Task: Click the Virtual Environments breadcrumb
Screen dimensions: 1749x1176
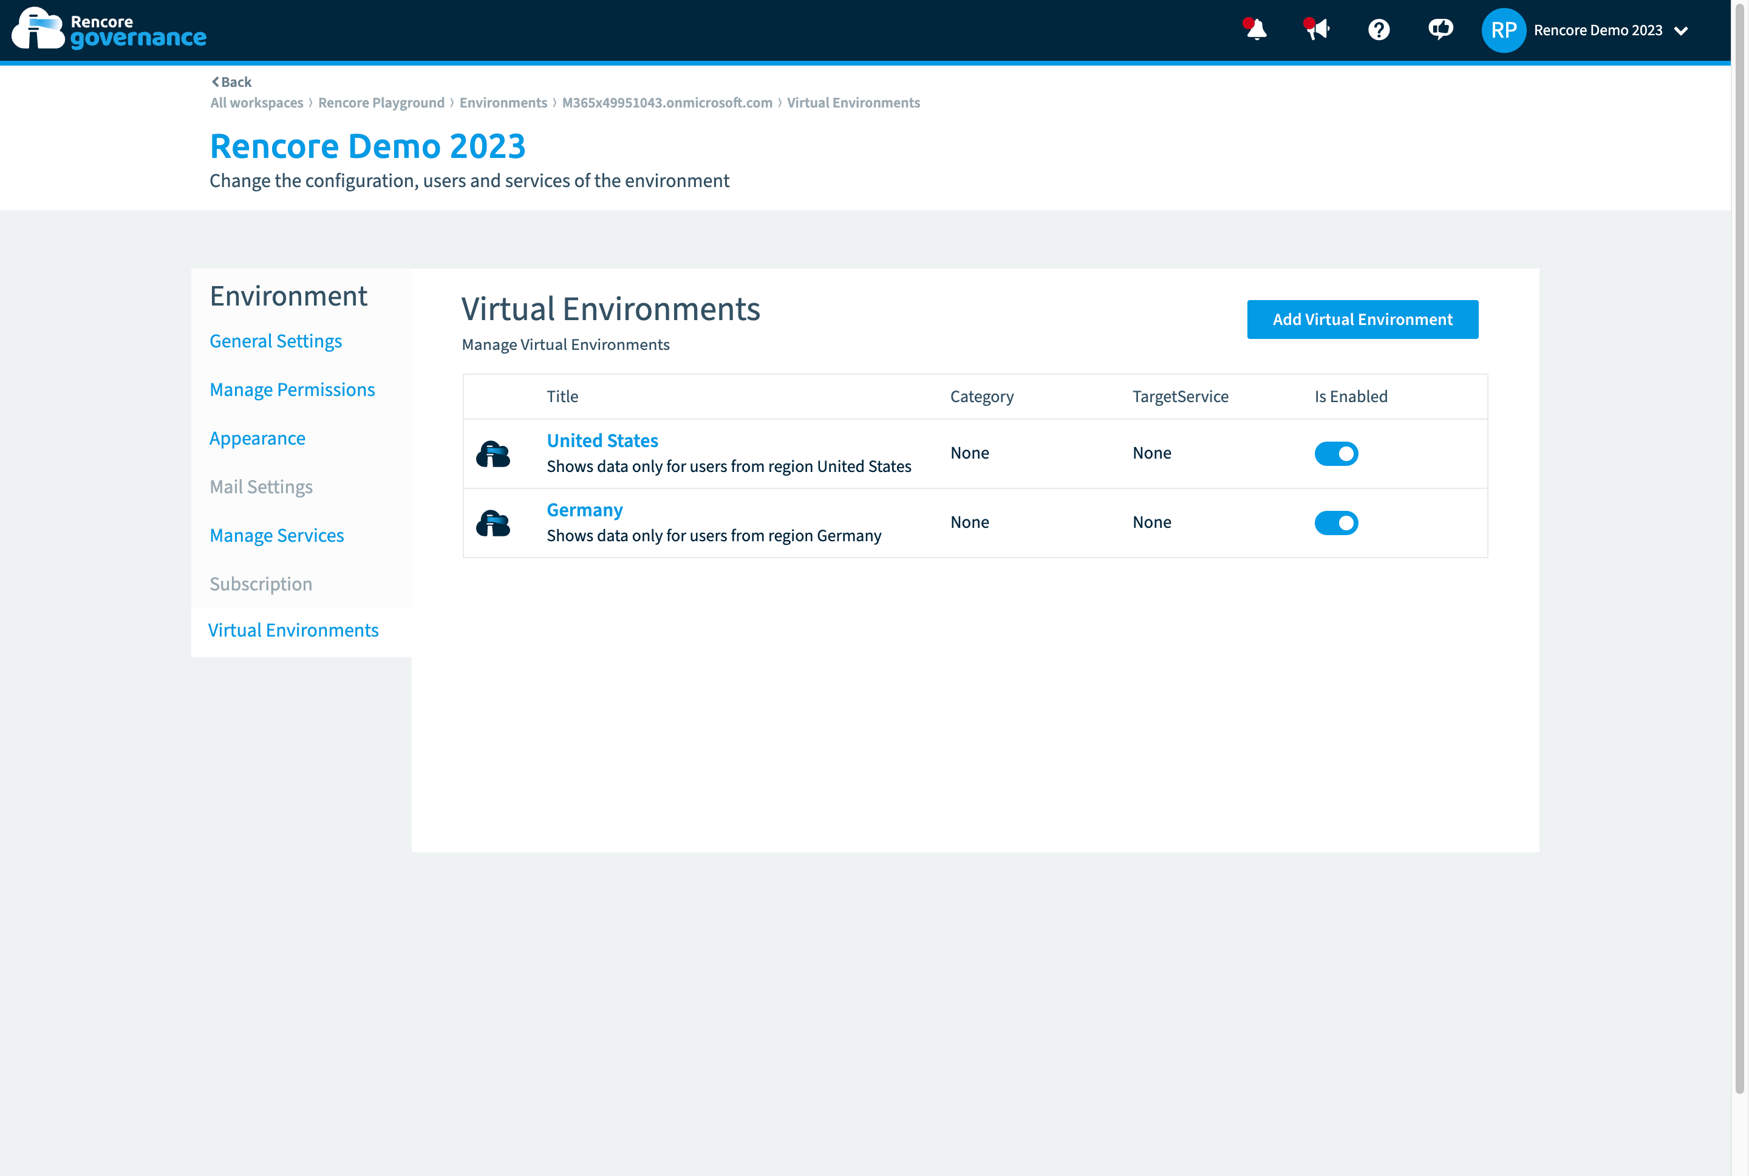Action: [x=853, y=103]
